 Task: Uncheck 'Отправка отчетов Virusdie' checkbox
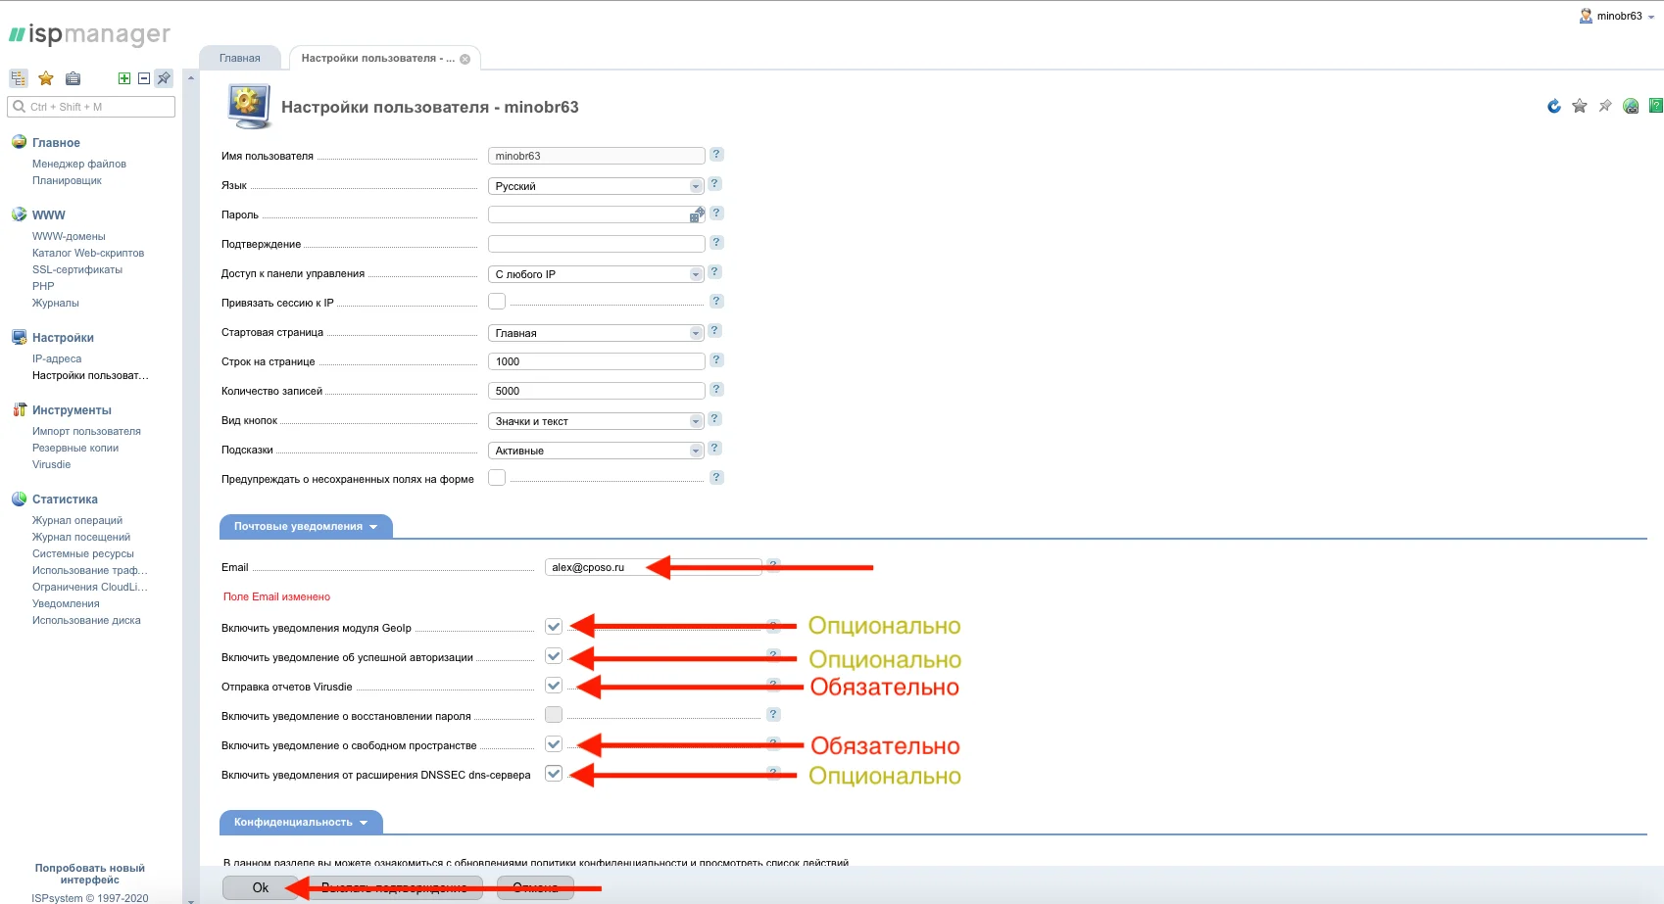(x=554, y=686)
